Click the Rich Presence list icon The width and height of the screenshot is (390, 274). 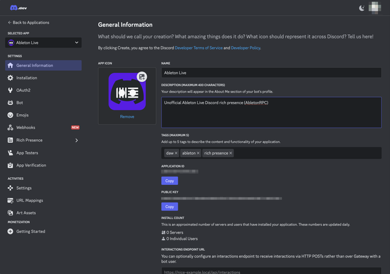point(10,140)
